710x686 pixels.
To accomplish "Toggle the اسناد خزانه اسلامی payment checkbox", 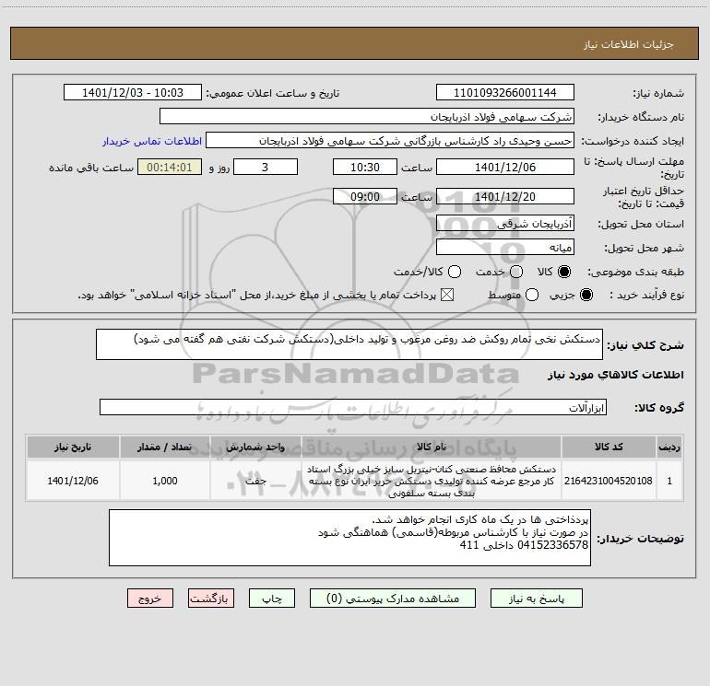I will point(447,295).
